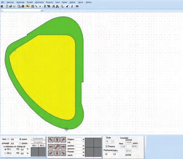
Task: Click the center pen direction button
Action: (57, 146)
